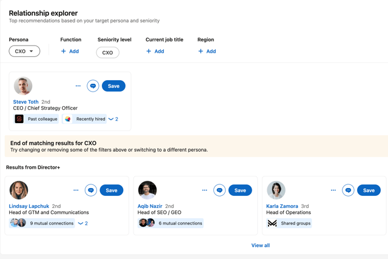Open Lindsay Lapchuk's profile photo

(x=19, y=190)
